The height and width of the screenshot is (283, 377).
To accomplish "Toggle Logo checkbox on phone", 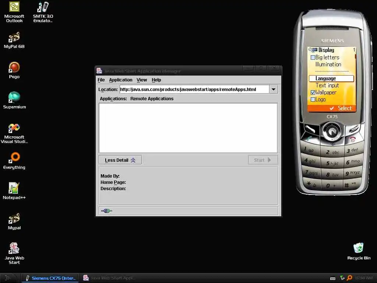I will [313, 99].
